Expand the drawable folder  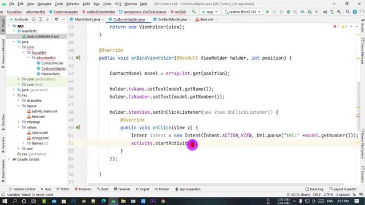pos(18,101)
